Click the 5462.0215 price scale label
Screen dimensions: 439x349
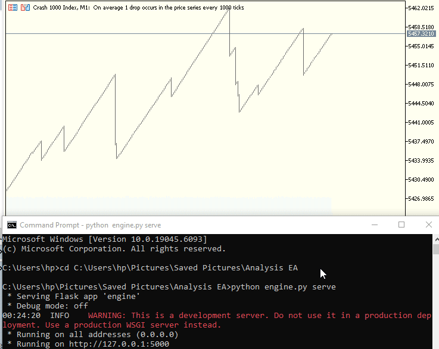[x=421, y=8]
